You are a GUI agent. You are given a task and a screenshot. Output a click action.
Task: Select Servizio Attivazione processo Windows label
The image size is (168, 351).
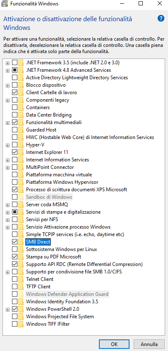point(68,227)
